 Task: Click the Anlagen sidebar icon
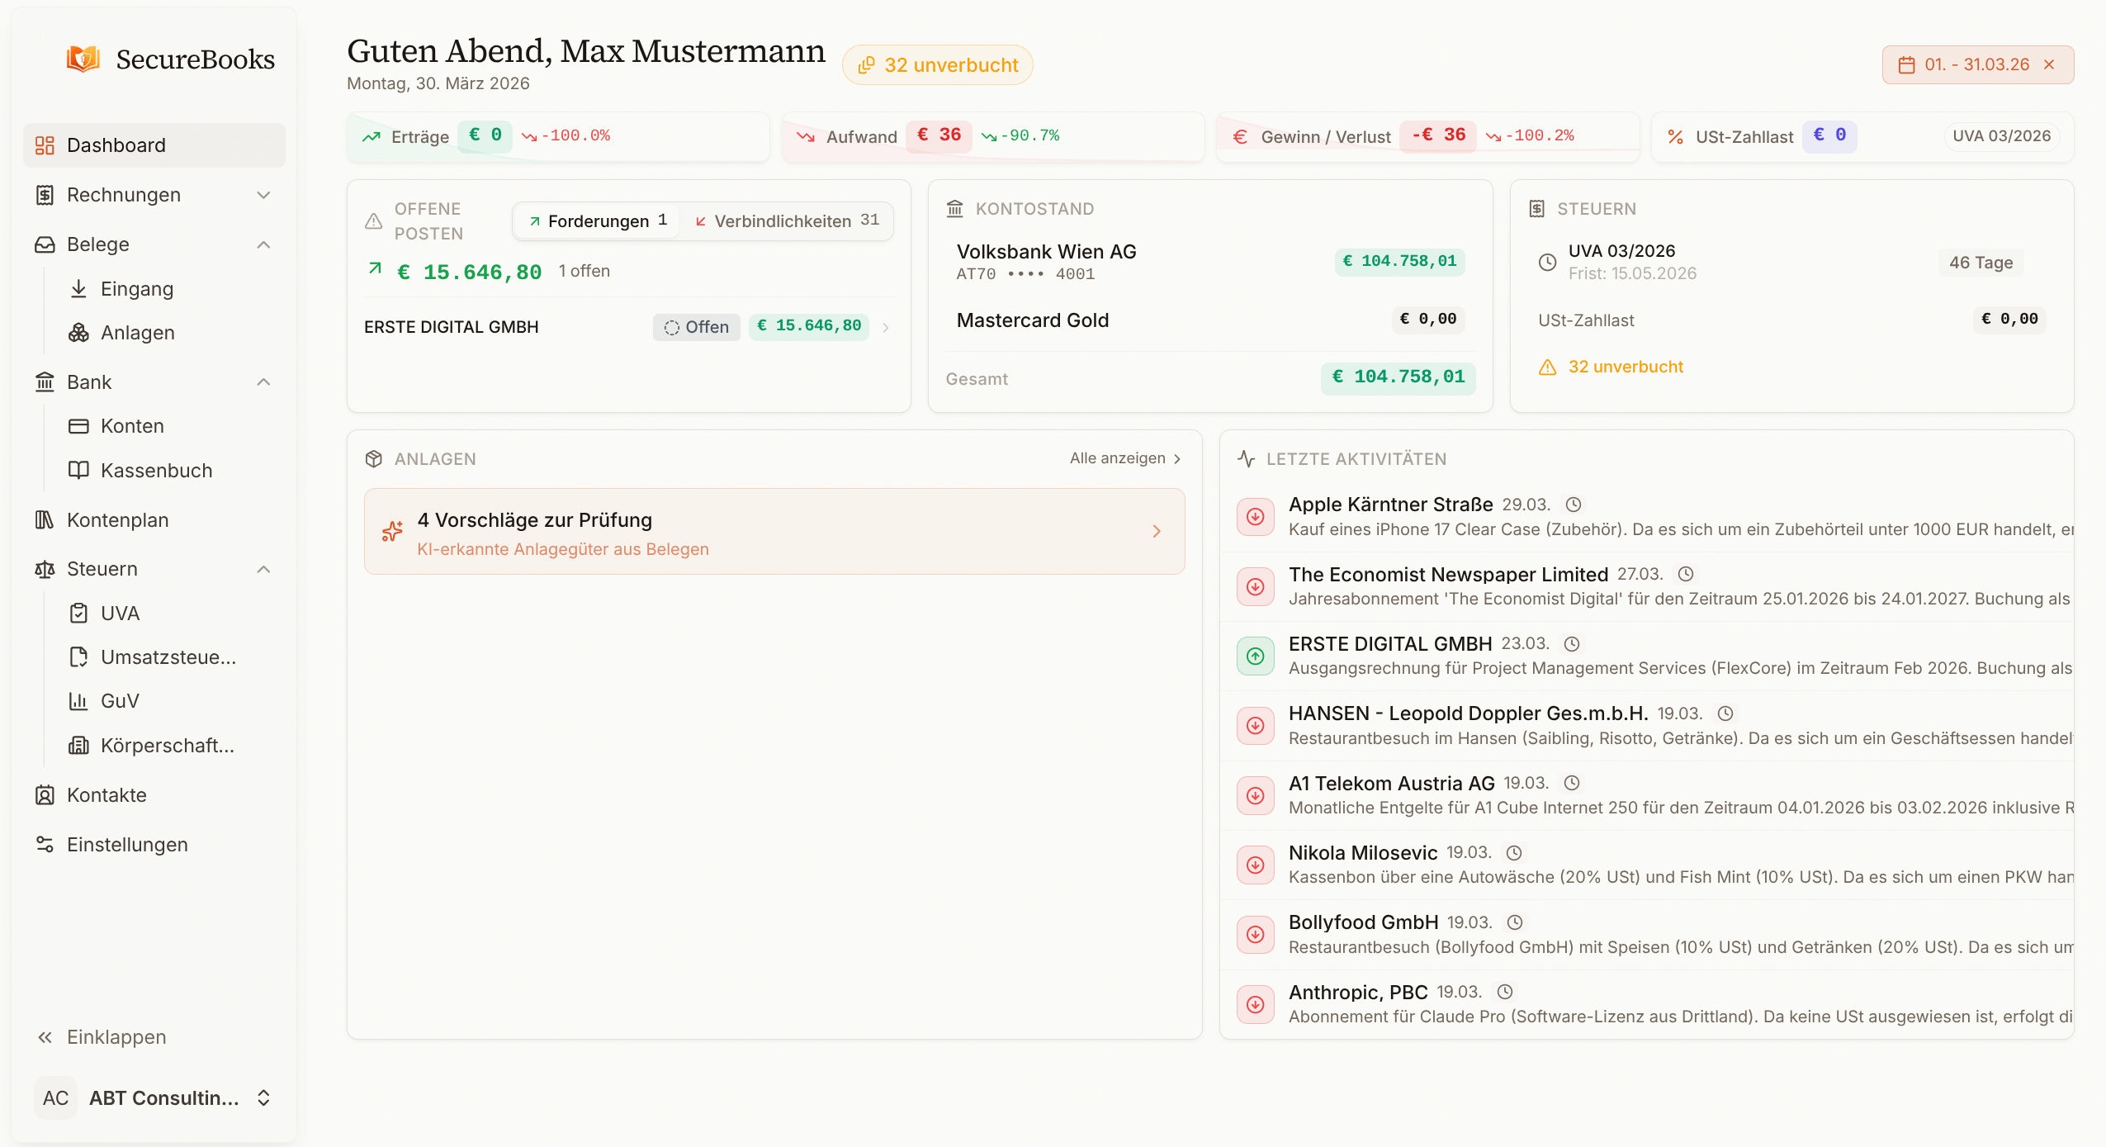tap(78, 333)
